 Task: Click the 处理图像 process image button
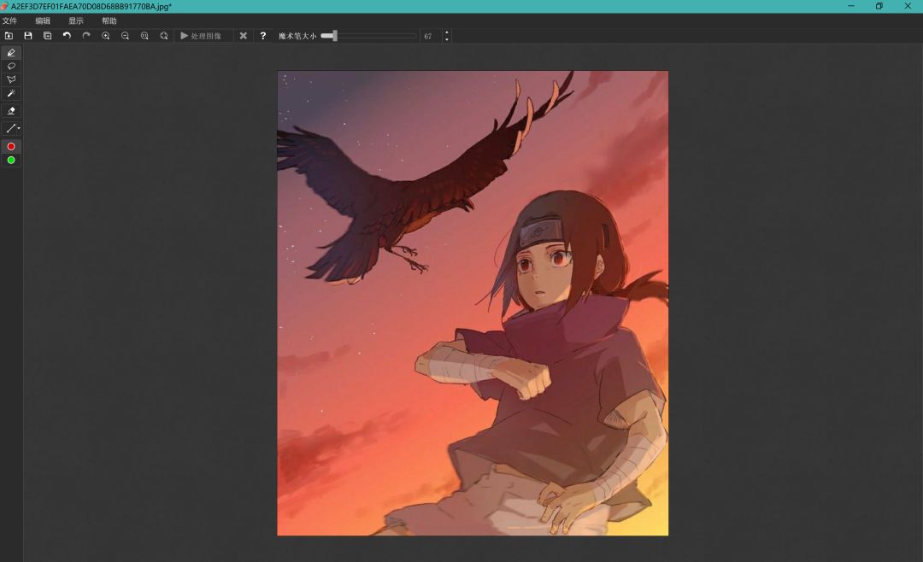pos(201,36)
